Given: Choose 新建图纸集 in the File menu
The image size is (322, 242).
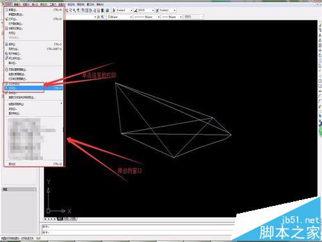Looking at the screenshot, I should pos(33,14).
